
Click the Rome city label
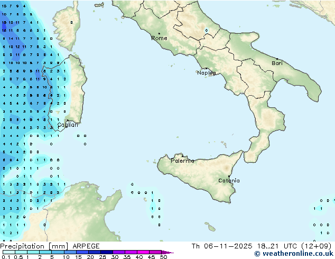click(x=159, y=38)
